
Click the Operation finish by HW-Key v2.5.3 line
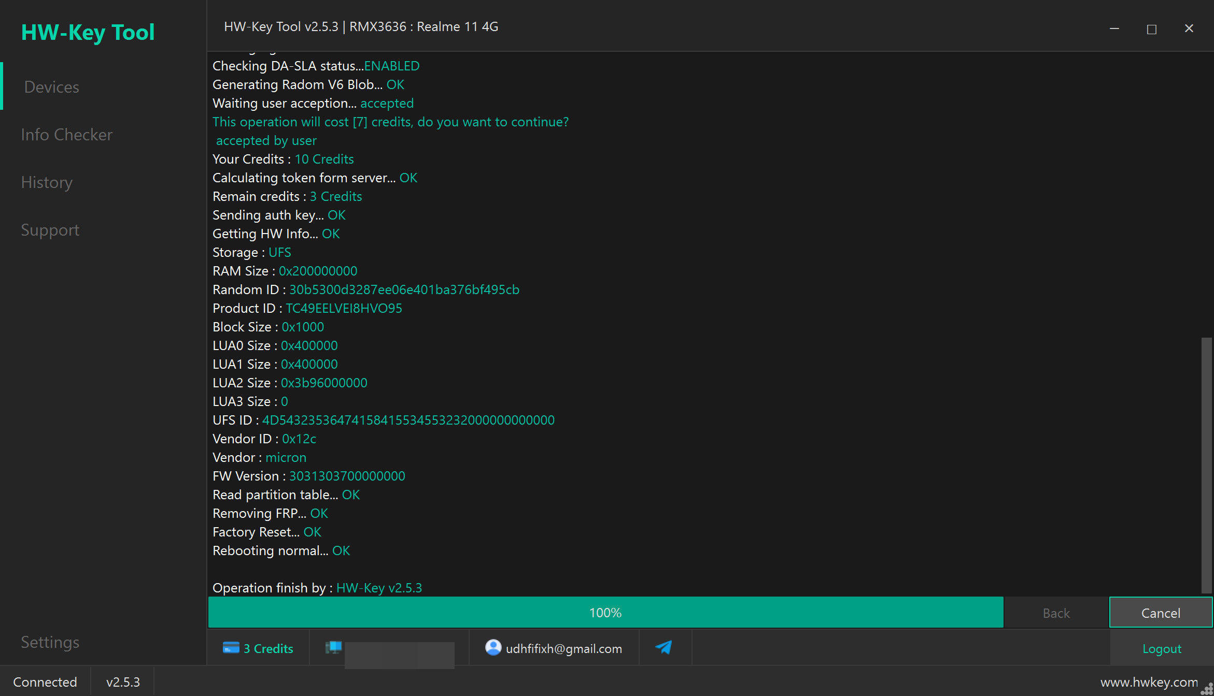[317, 588]
